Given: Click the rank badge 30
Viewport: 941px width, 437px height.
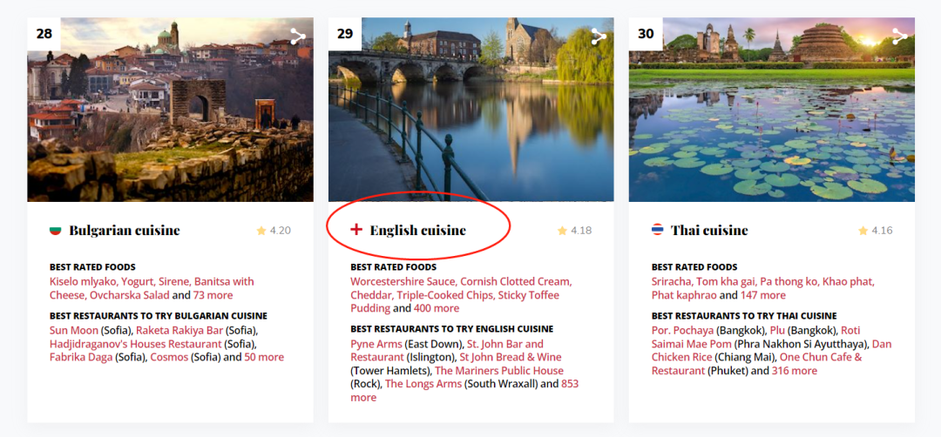Looking at the screenshot, I should (646, 34).
